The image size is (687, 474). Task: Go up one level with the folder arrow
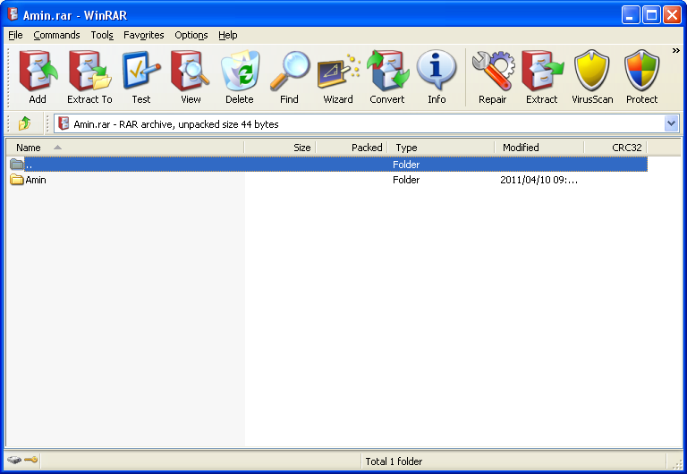pos(24,123)
